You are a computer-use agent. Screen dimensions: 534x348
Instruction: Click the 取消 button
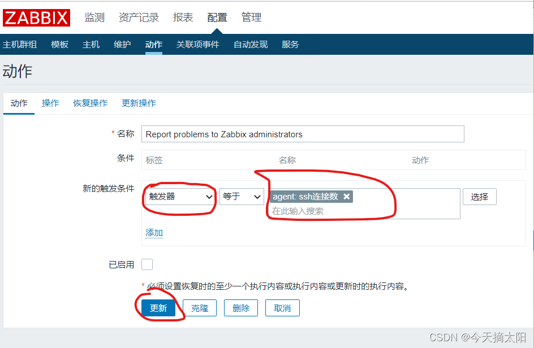[x=282, y=308]
